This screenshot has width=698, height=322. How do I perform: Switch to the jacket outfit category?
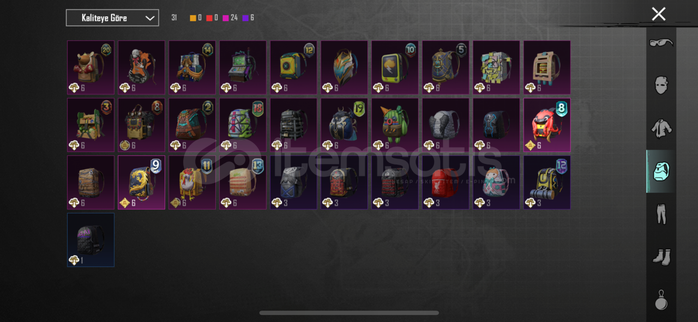coord(661,129)
